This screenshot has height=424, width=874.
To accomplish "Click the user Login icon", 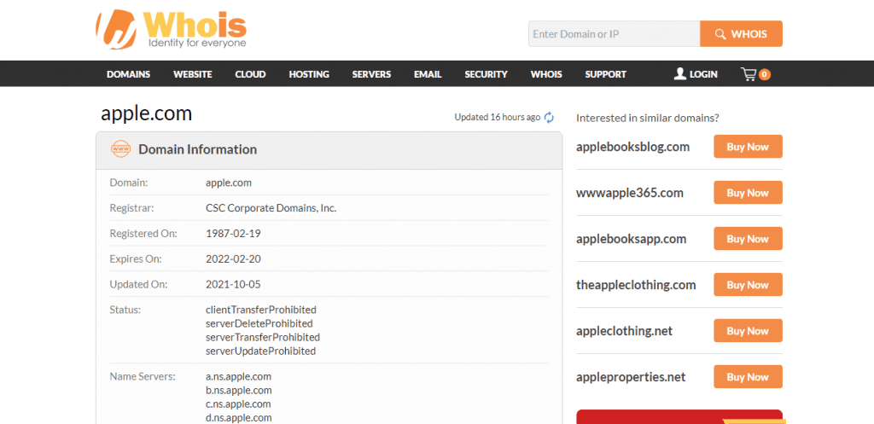I will 680,74.
